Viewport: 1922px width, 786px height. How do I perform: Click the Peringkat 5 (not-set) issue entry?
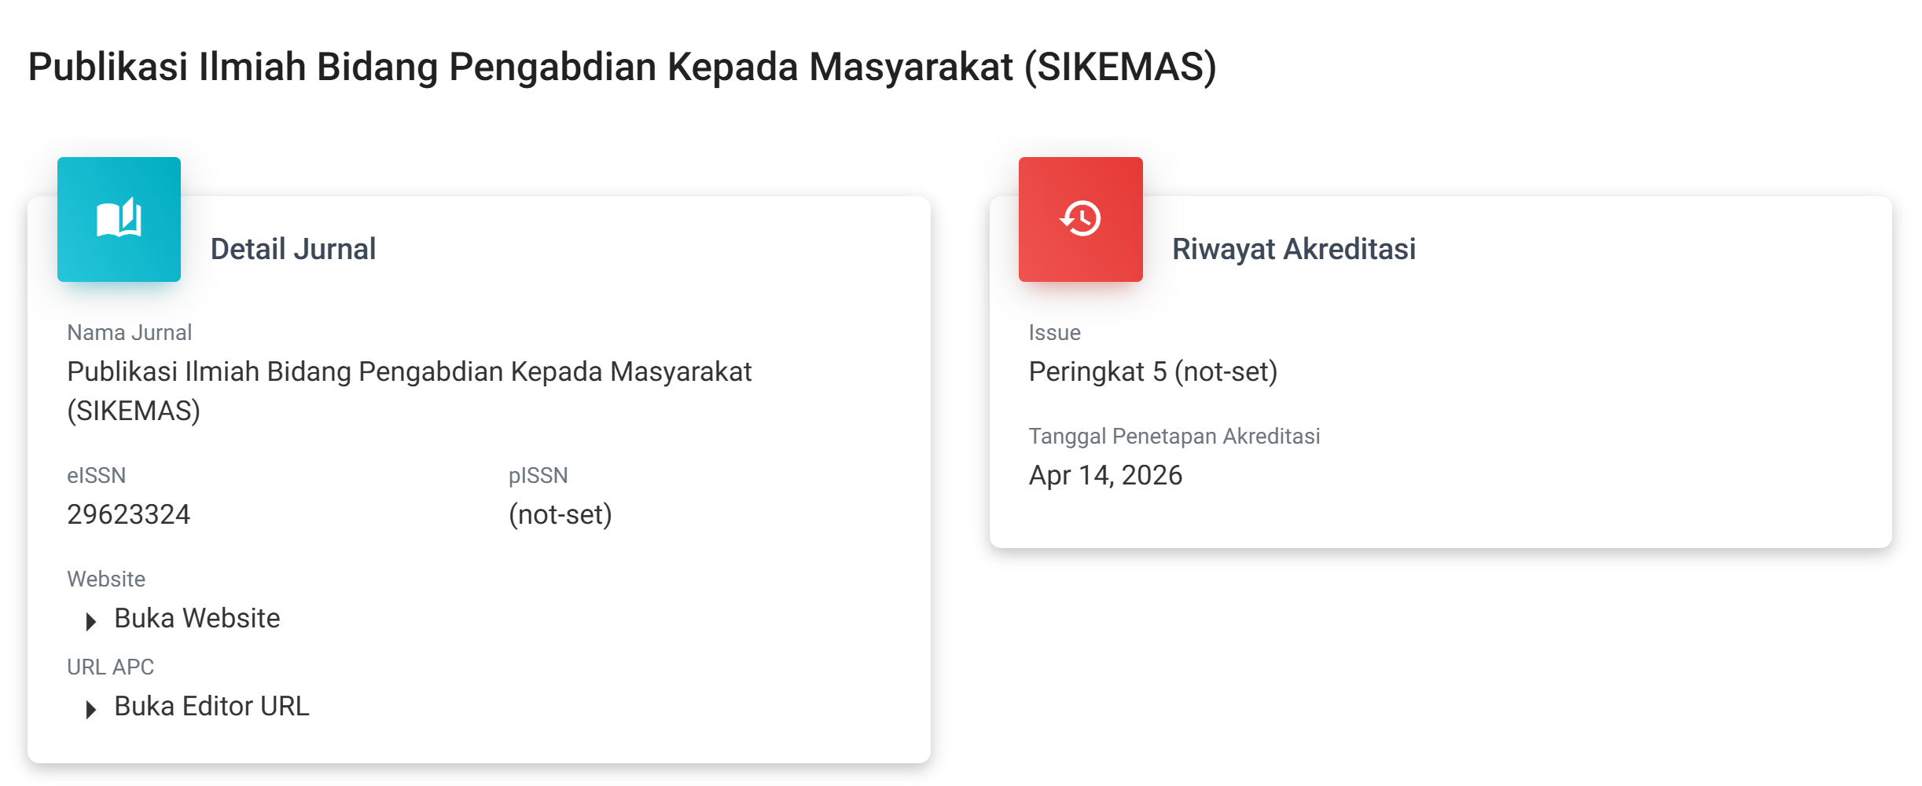(x=1152, y=371)
